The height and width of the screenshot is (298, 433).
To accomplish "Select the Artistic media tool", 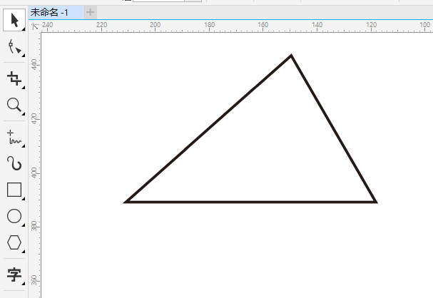I will click(14, 163).
